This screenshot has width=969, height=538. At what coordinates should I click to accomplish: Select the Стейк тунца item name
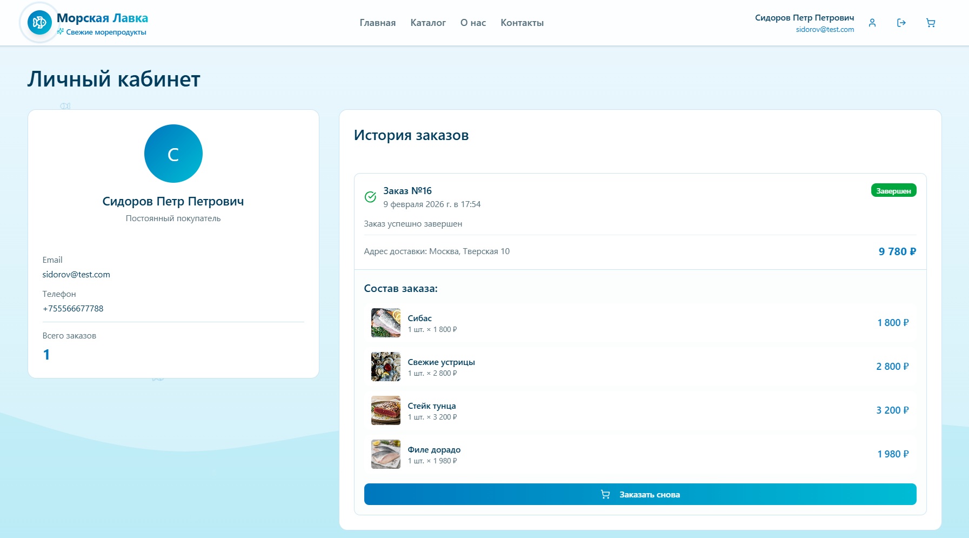(432, 406)
